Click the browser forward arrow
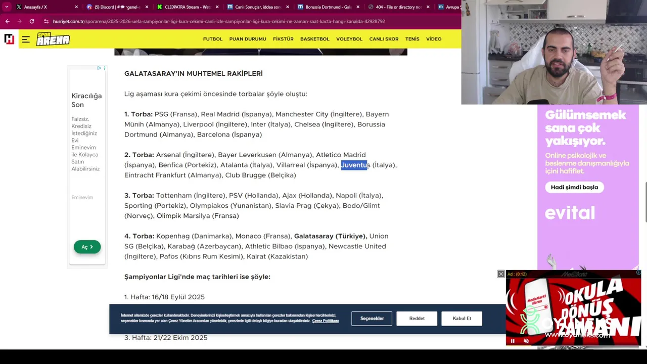The image size is (647, 364). [x=19, y=21]
